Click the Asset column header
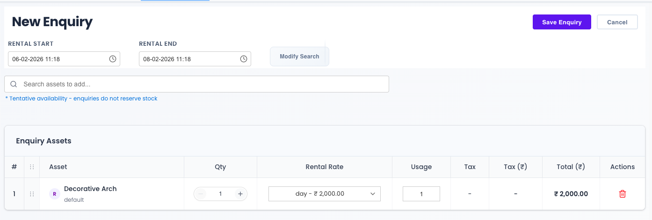 point(58,167)
